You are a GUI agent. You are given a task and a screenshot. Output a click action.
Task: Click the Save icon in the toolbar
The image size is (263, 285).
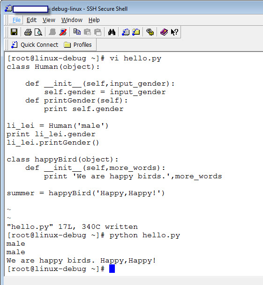pos(14,32)
